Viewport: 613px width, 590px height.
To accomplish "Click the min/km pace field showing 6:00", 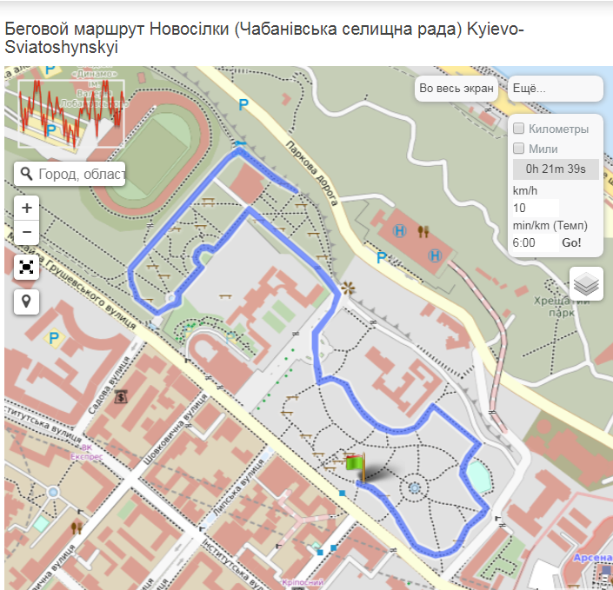I will click(536, 242).
